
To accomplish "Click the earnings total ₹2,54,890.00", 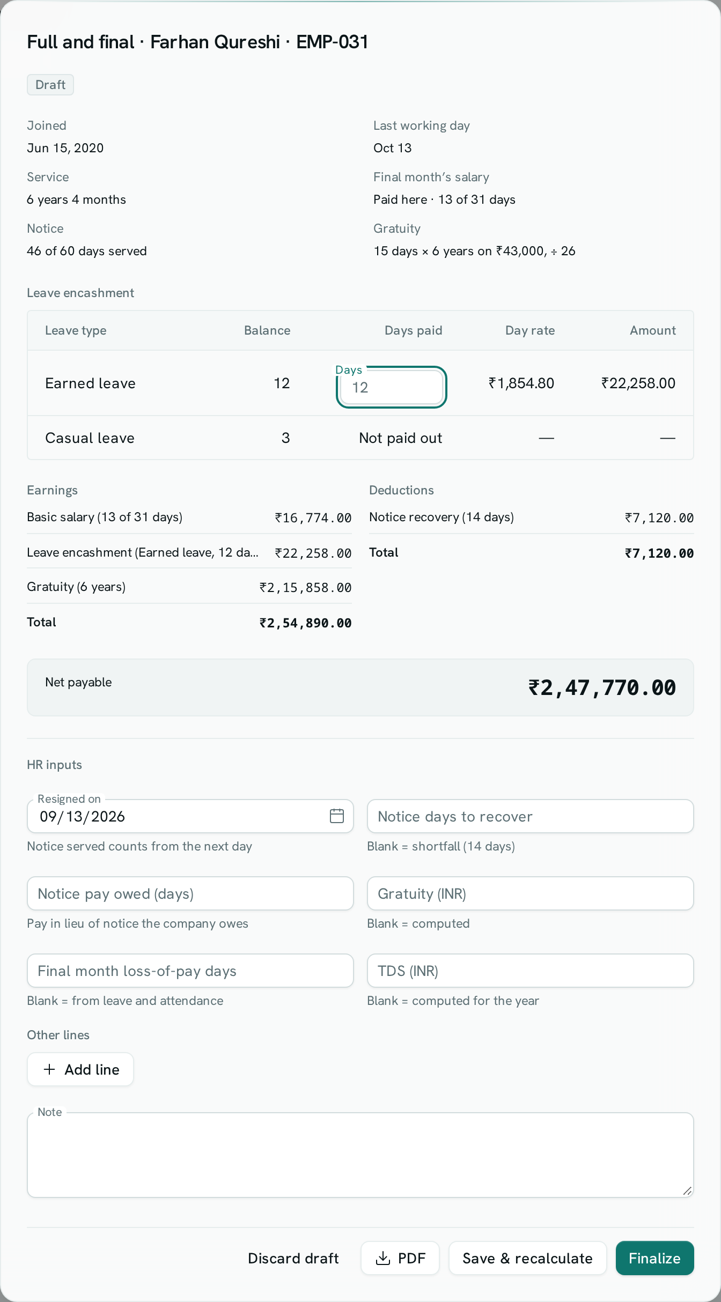I will 305,623.
